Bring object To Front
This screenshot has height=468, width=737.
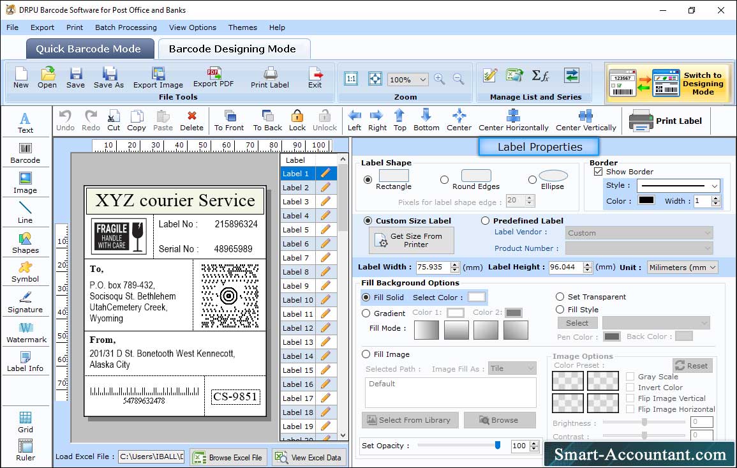click(229, 121)
